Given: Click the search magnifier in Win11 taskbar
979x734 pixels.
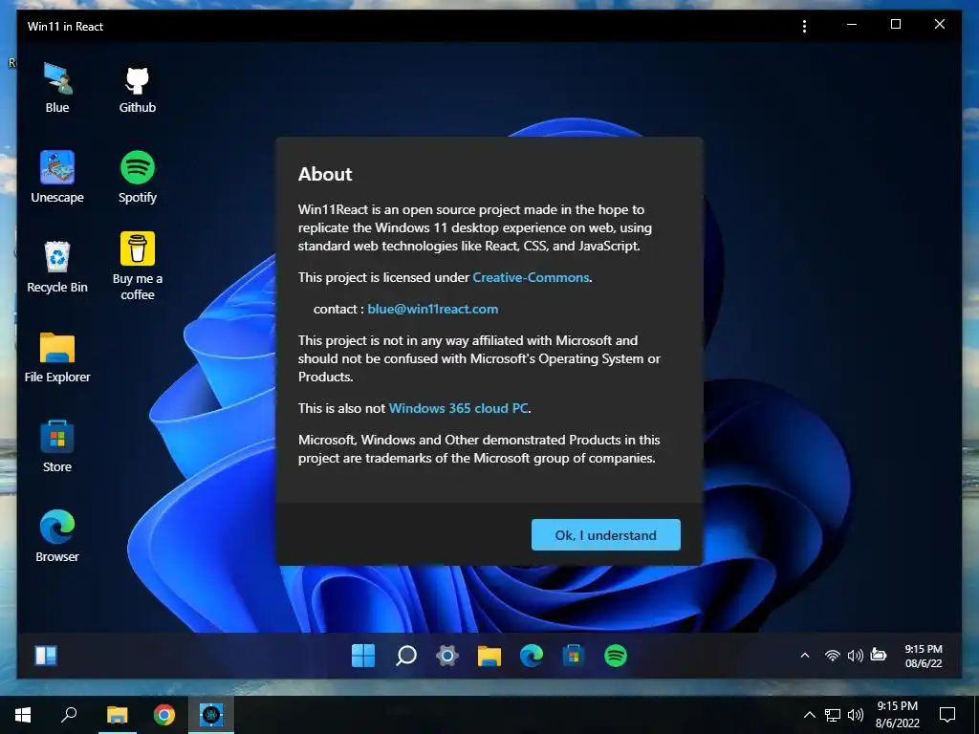Looking at the screenshot, I should pos(405,656).
